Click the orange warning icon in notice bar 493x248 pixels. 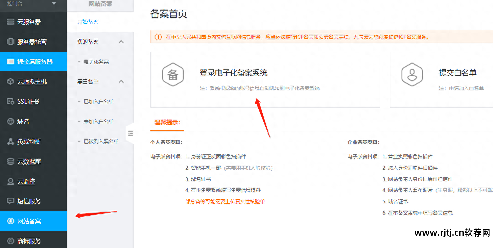(x=158, y=37)
